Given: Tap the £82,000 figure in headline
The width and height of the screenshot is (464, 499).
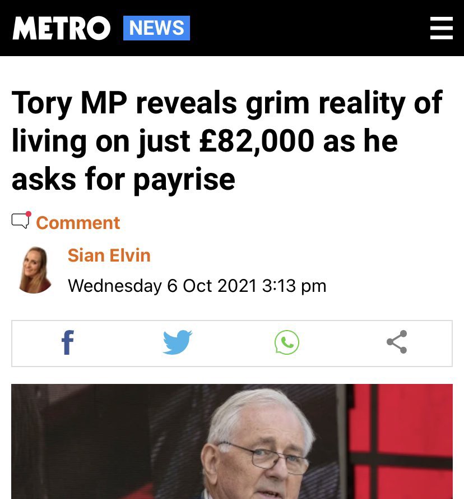Looking at the screenshot, I should [257, 141].
